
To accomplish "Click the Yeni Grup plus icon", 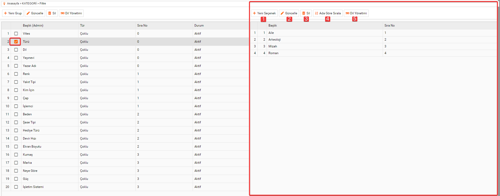I will 5,13.
